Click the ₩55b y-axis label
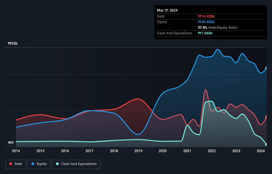Viewport: 272px width, 174px height. pyautogui.click(x=13, y=43)
